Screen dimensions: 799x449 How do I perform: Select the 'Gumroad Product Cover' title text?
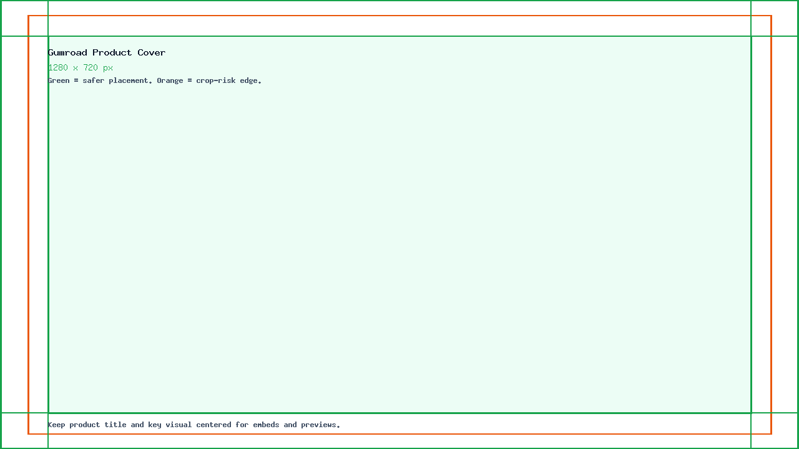click(x=107, y=53)
